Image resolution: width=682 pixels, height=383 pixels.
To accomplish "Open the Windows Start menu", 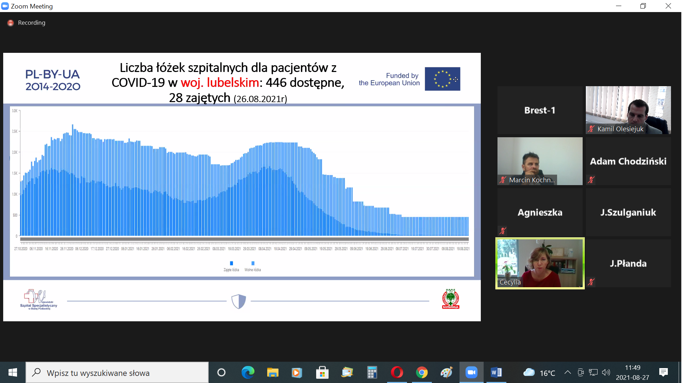I will pyautogui.click(x=13, y=372).
